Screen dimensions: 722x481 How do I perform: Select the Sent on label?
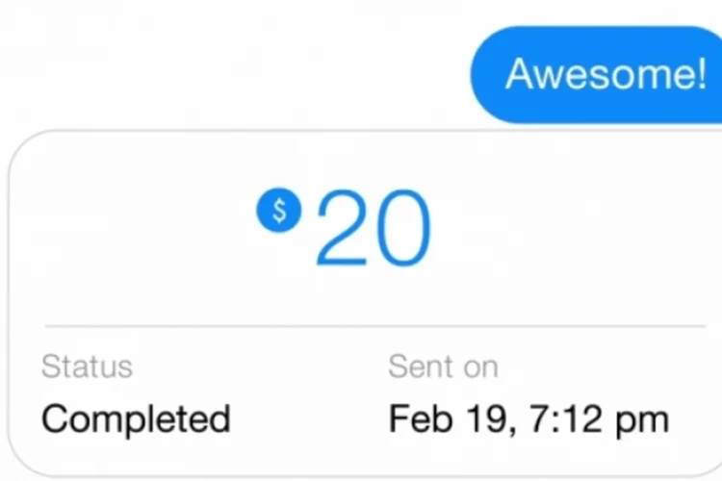click(443, 367)
